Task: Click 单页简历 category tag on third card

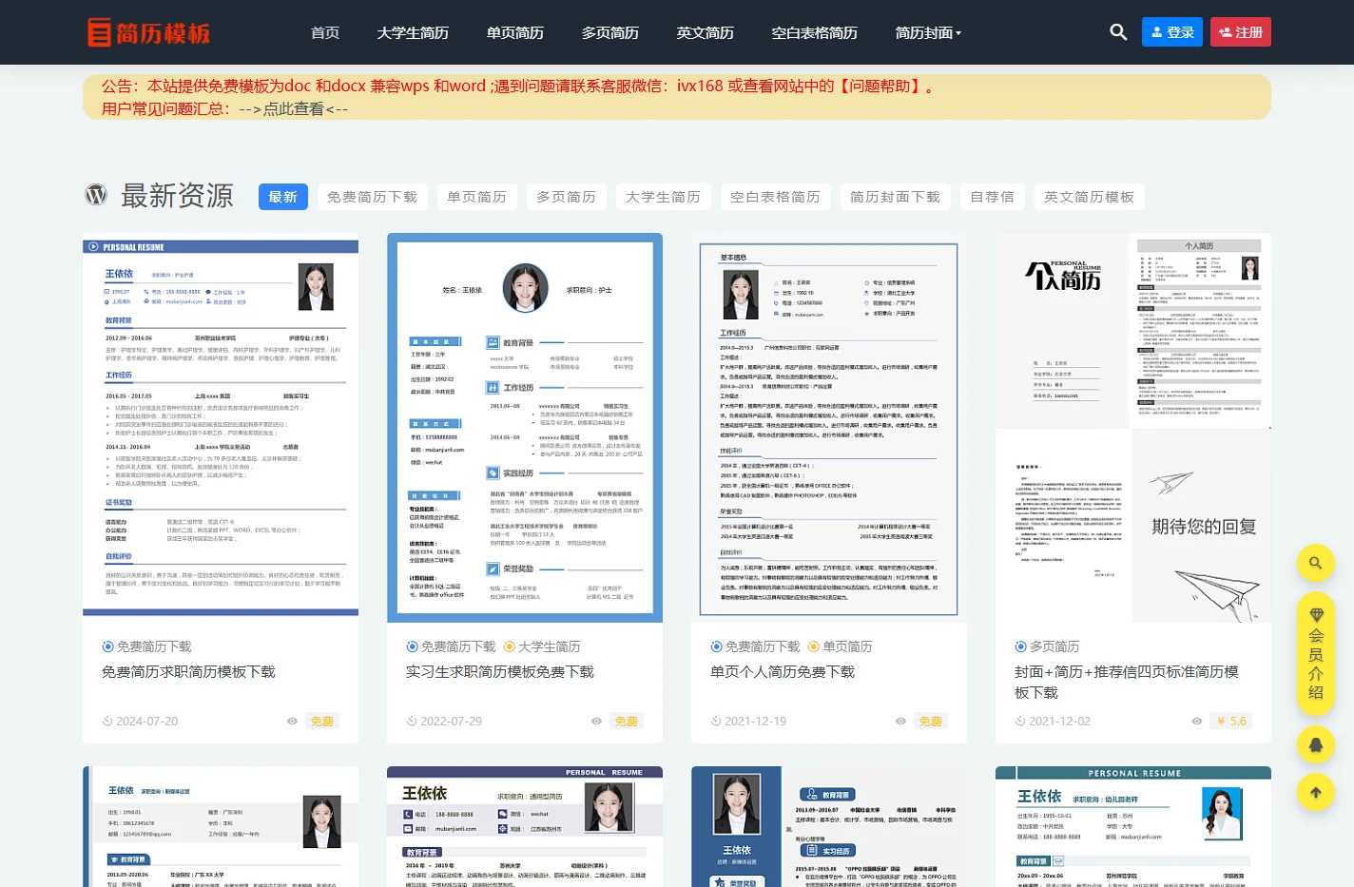Action: [x=840, y=646]
